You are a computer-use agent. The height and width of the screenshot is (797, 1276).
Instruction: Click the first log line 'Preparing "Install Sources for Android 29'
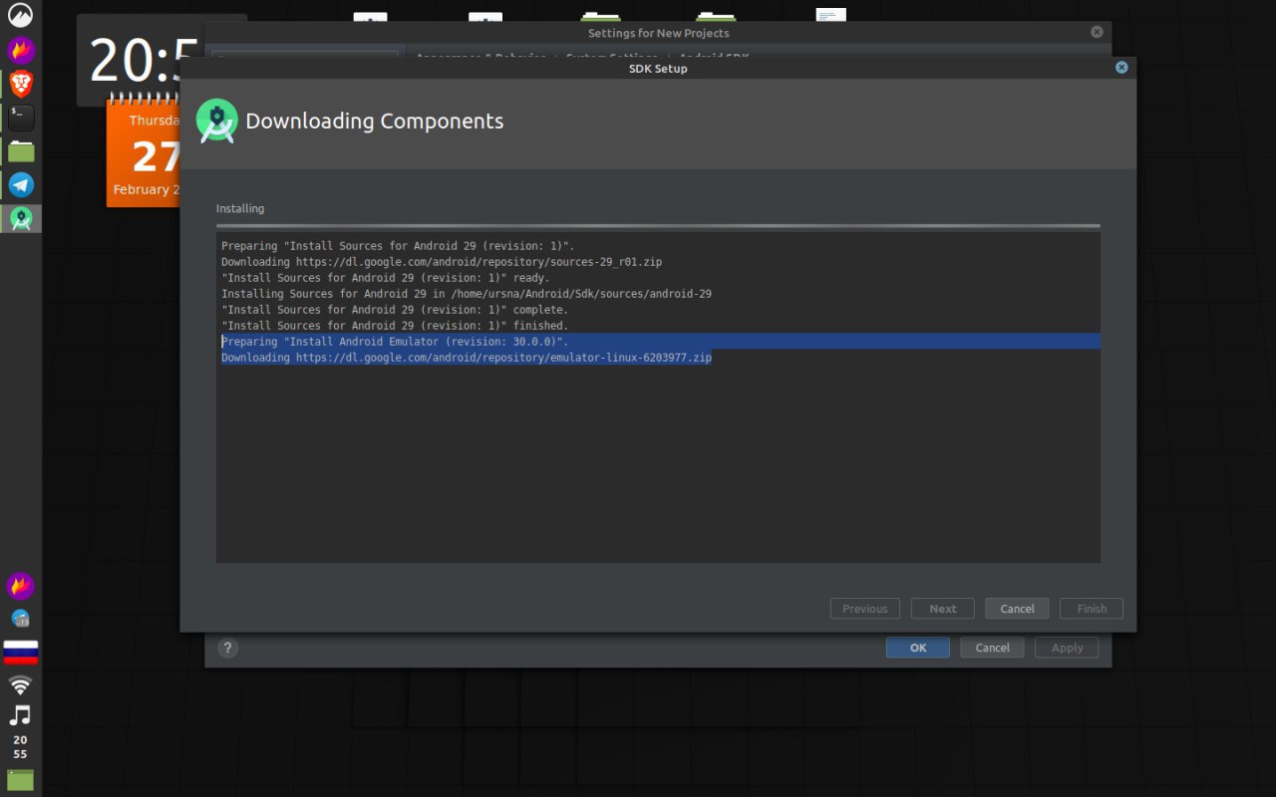[398, 246]
